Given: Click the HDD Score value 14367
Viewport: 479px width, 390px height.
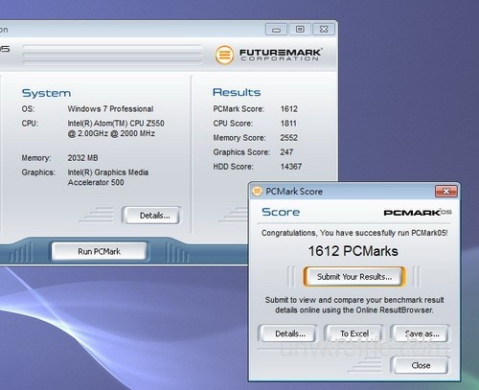Looking at the screenshot, I should 291,167.
